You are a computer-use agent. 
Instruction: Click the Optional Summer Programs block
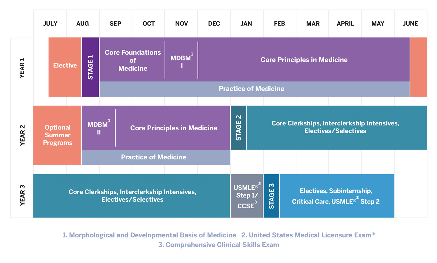click(x=58, y=135)
